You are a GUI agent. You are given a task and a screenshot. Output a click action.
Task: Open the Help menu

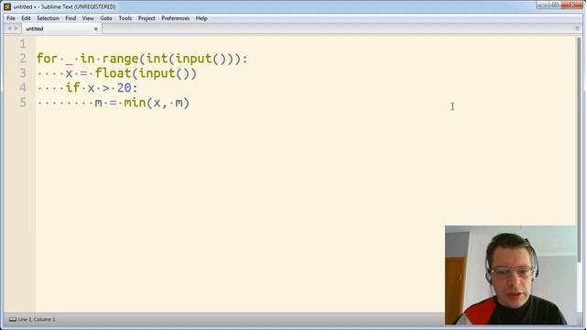tap(201, 18)
